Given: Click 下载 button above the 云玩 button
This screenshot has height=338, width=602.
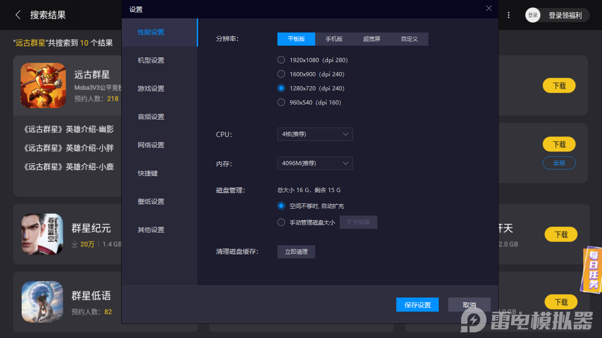Looking at the screenshot, I should tap(559, 144).
